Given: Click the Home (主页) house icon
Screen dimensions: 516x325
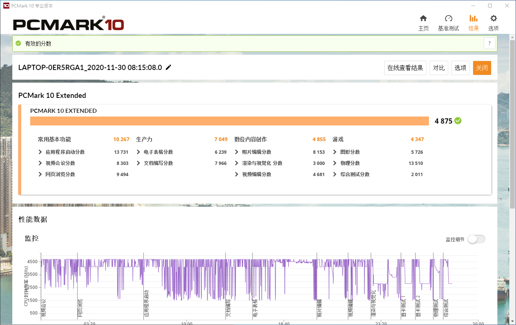Looking at the screenshot, I should click(423, 19).
